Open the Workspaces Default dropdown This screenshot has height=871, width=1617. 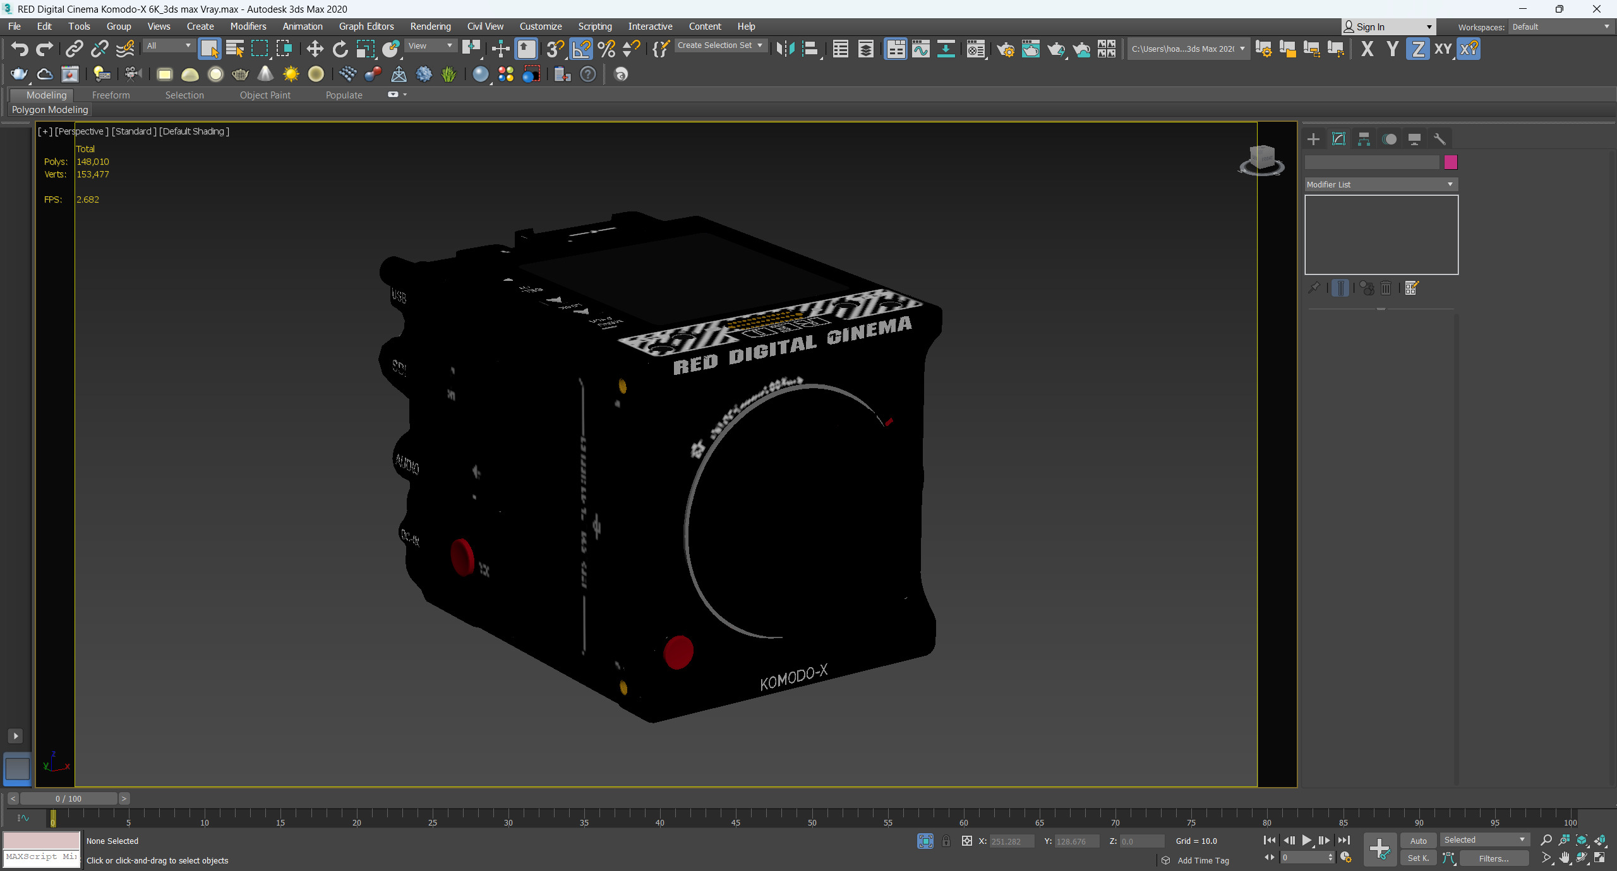click(x=1561, y=27)
